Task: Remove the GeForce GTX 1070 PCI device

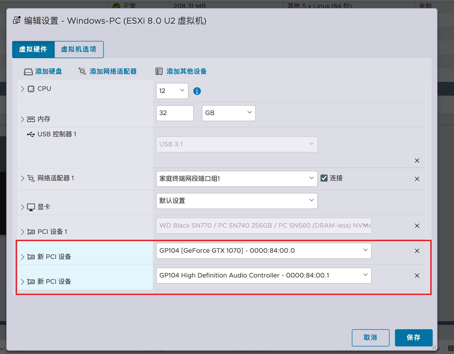Action: click(x=417, y=251)
